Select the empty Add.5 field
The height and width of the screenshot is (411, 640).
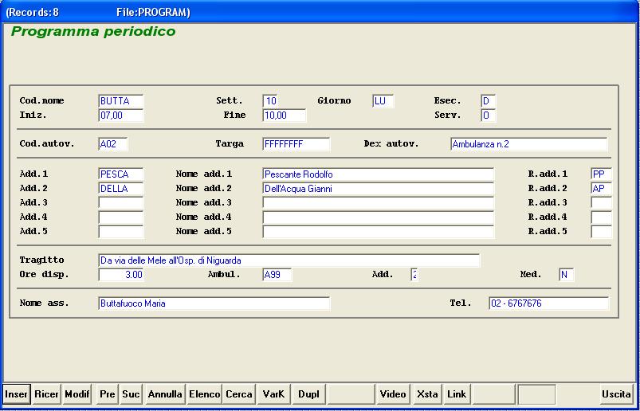coord(121,232)
